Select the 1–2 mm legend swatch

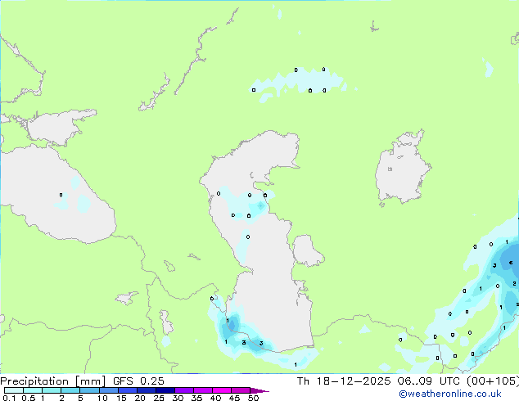point(52,390)
